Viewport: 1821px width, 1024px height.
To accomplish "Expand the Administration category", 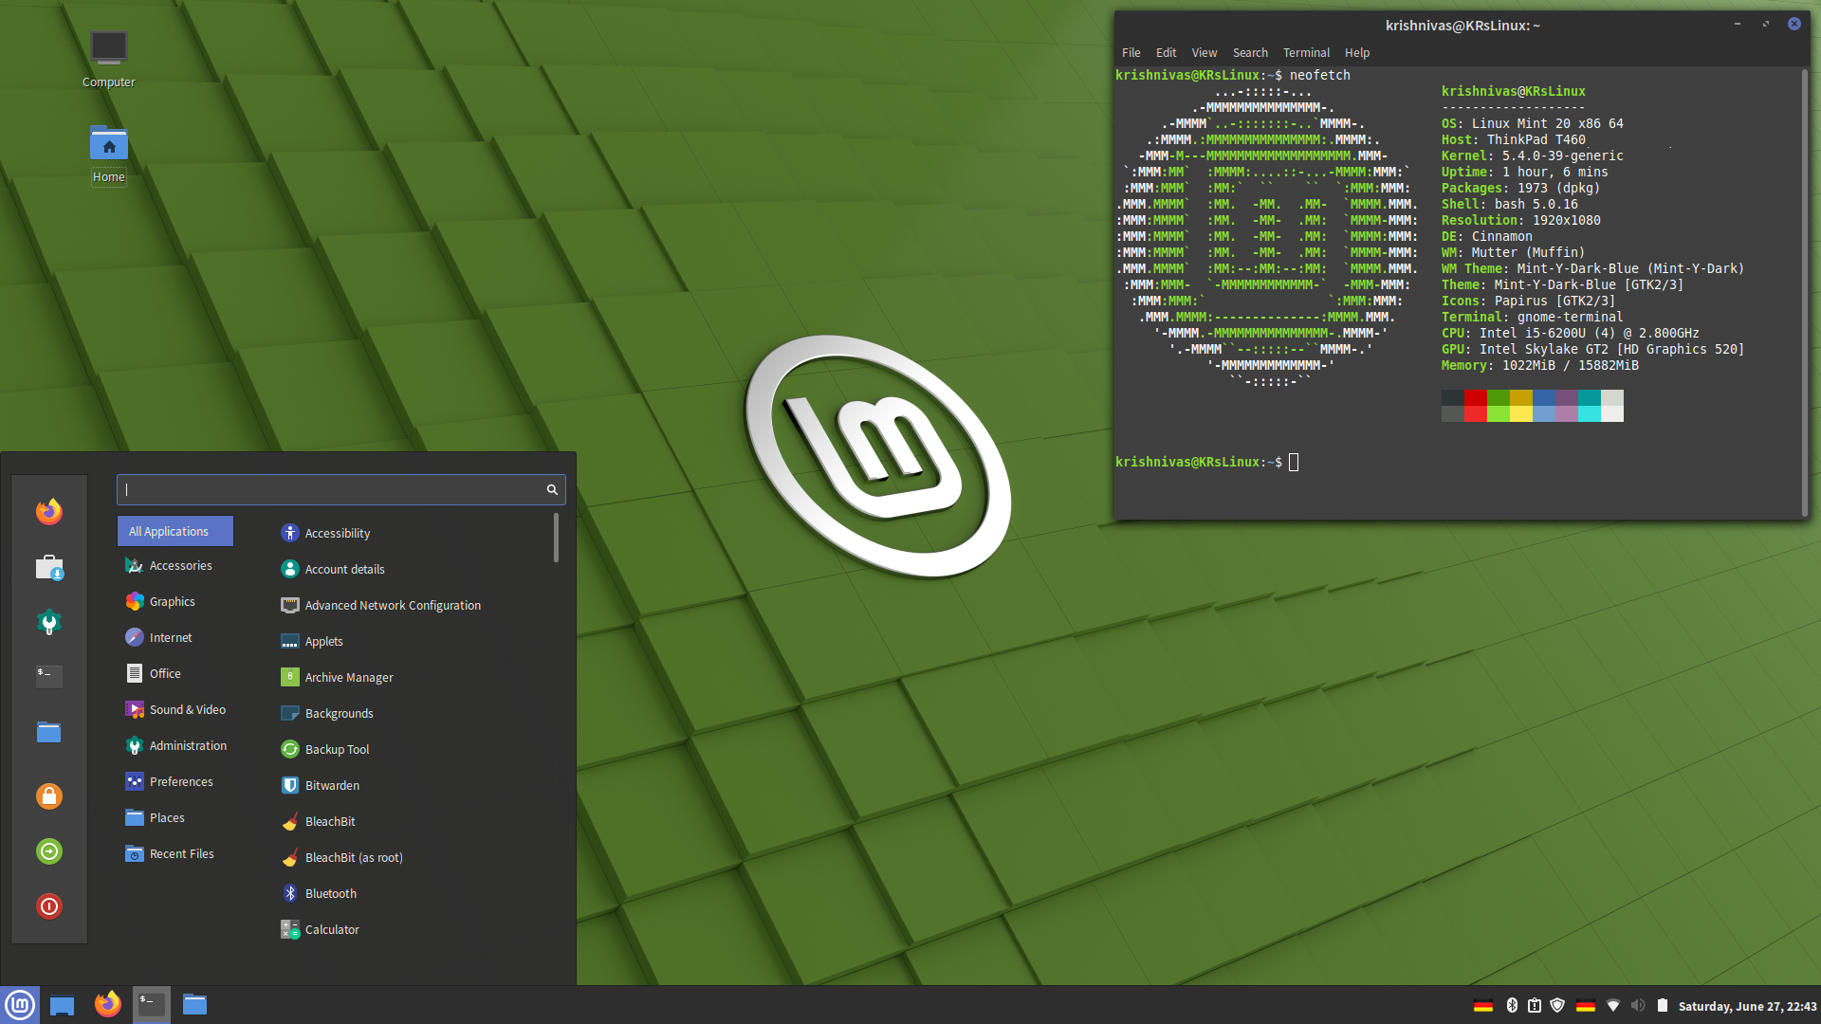I will pos(189,744).
